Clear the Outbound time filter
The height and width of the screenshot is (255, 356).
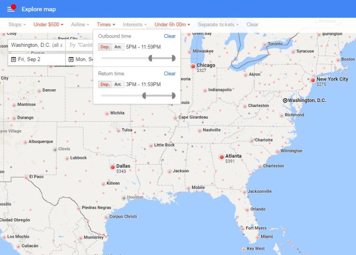tap(169, 36)
